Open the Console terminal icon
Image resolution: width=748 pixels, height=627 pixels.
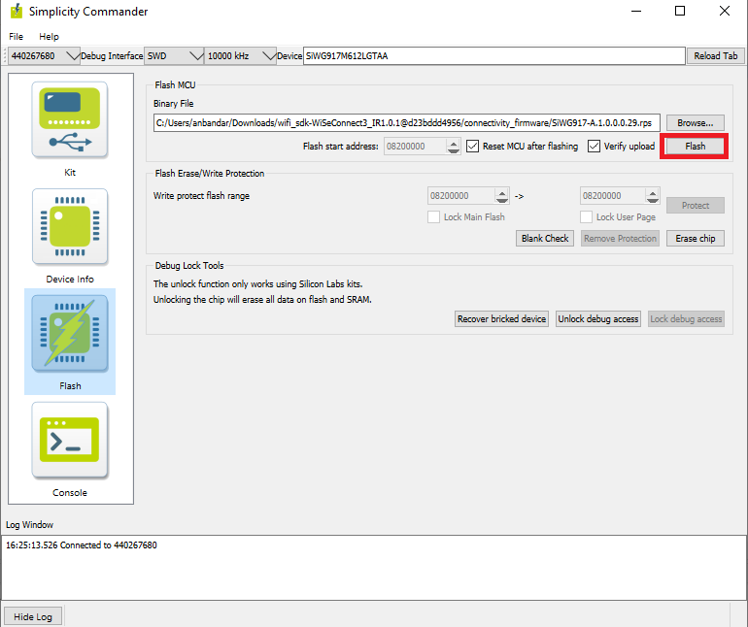[x=70, y=441]
